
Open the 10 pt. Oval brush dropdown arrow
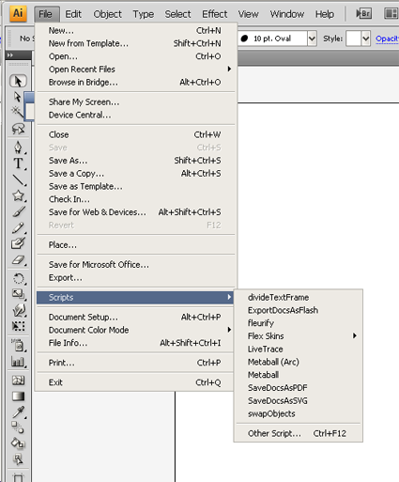pyautogui.click(x=312, y=39)
